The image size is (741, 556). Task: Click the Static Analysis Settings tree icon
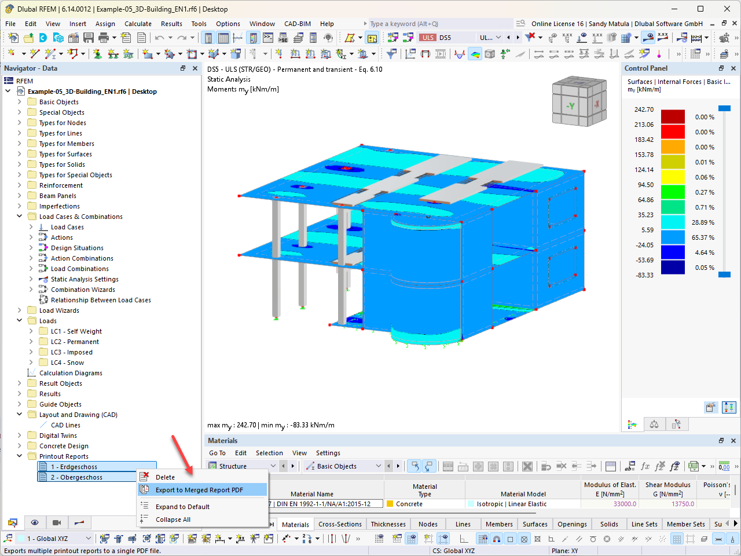coord(43,279)
